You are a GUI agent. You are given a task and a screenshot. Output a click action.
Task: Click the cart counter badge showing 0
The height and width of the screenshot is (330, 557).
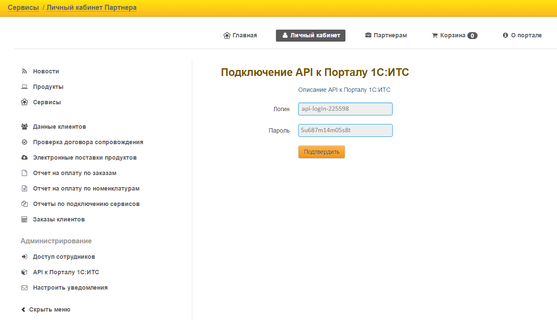tap(472, 36)
